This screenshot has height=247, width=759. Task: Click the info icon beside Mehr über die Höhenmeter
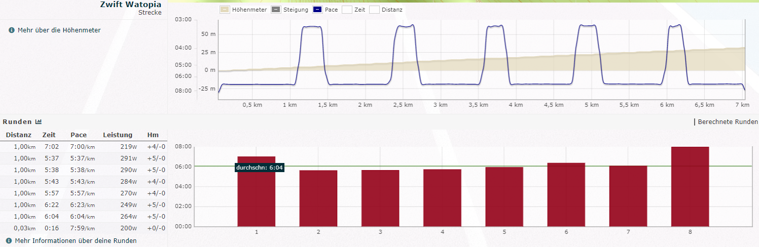pyautogui.click(x=12, y=30)
